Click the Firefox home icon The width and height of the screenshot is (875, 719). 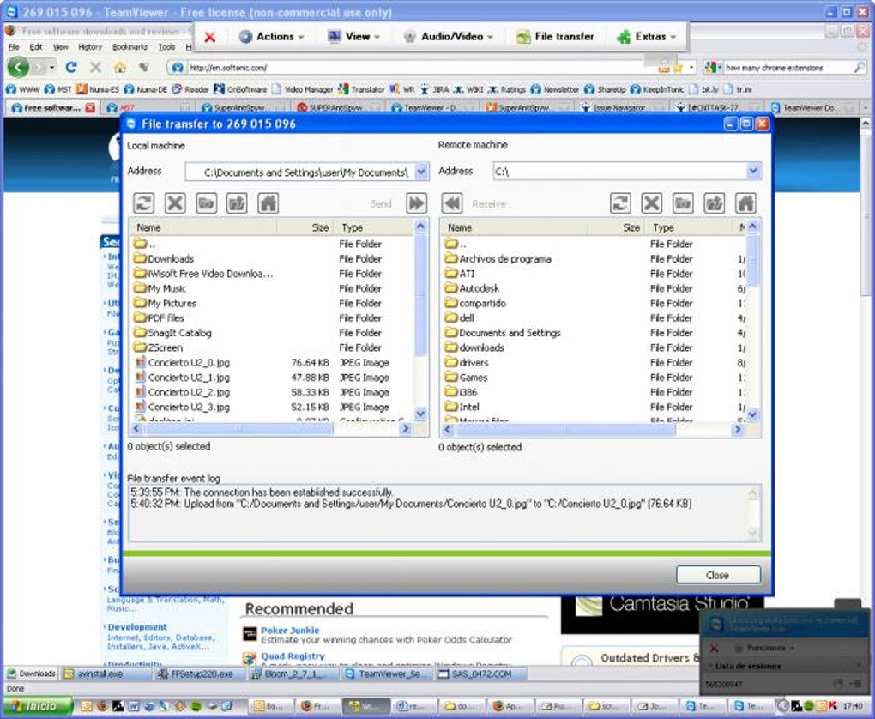pos(120,68)
